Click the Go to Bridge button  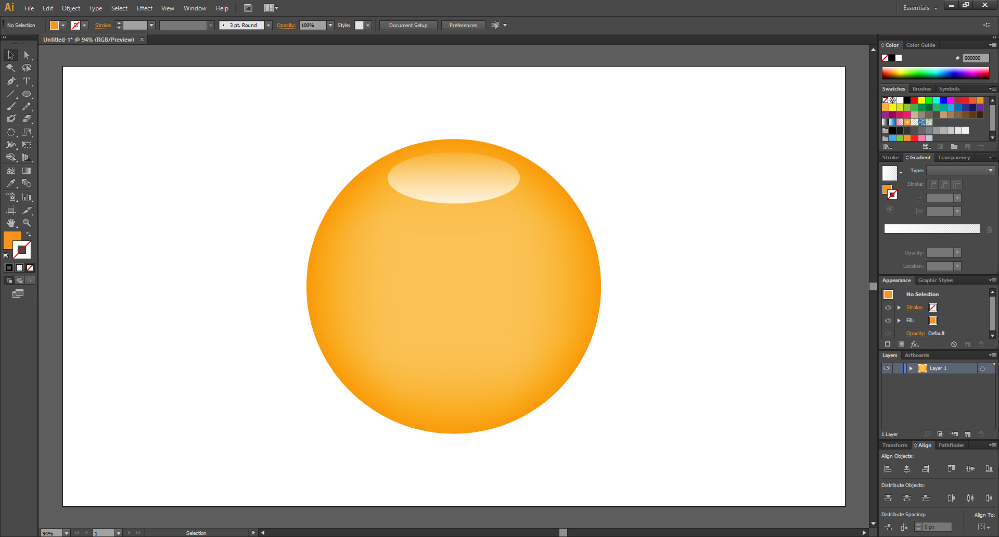pos(248,8)
